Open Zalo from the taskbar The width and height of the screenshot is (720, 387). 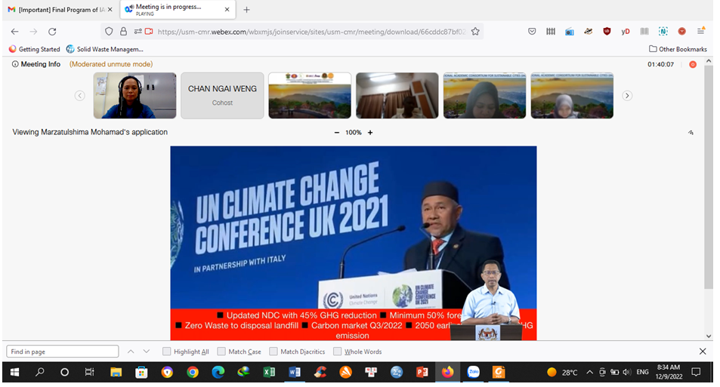[473, 373]
